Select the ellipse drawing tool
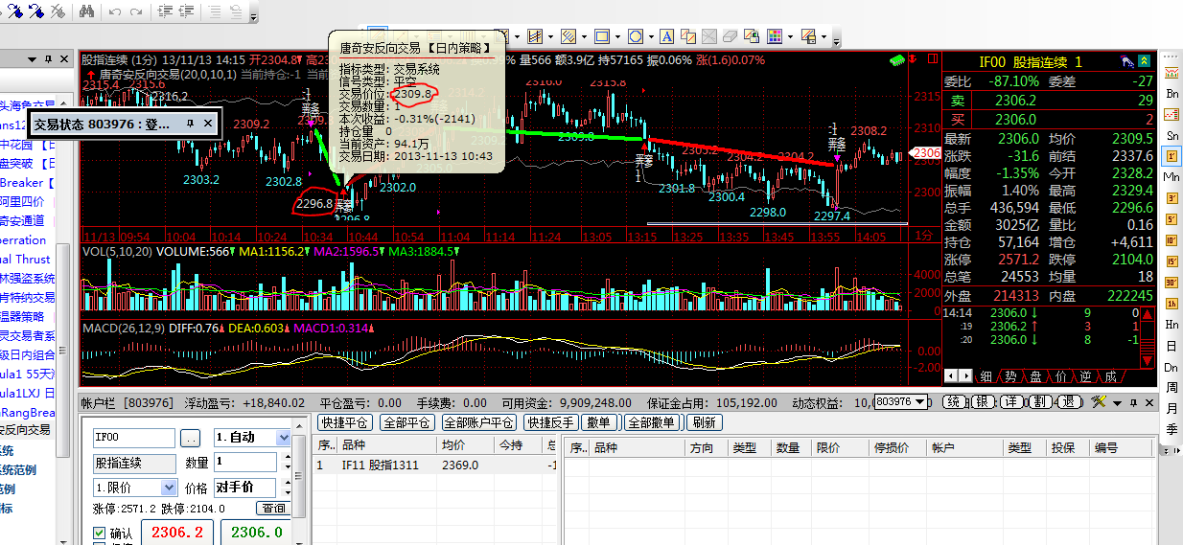1183x545 pixels. tap(635, 37)
